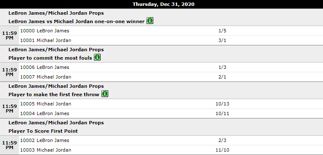Open info icon for first free throw prop
Screen dimensions: 323x155
coord(105,94)
